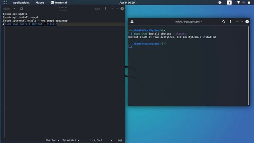This screenshot has width=254, height=143.
Task: Click workspace indicator number 1
Action: tap(229, 2)
